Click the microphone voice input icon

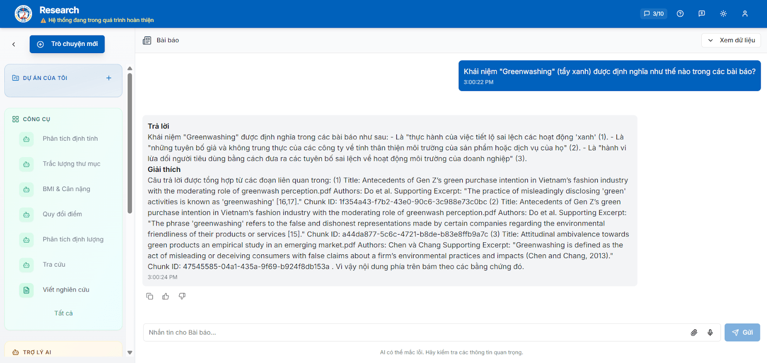coord(710,332)
